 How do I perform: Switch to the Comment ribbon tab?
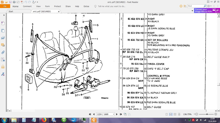click(x=27, y=6)
